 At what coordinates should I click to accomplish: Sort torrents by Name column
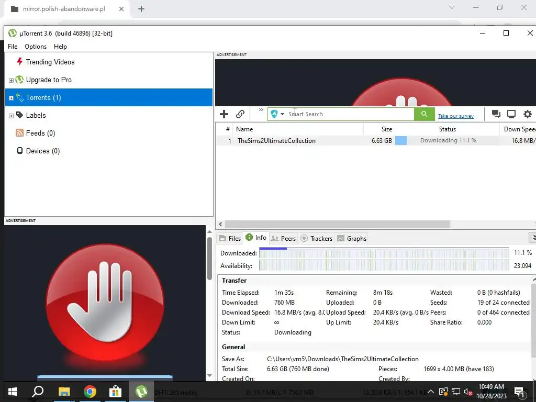coord(298,129)
